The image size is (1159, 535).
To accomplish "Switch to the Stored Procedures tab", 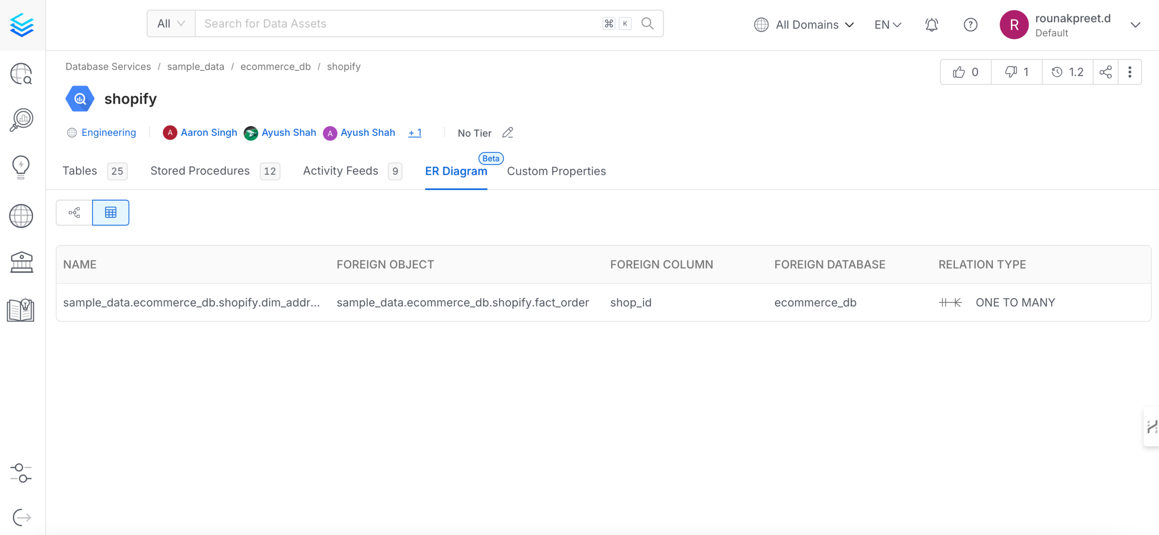I will tap(200, 171).
